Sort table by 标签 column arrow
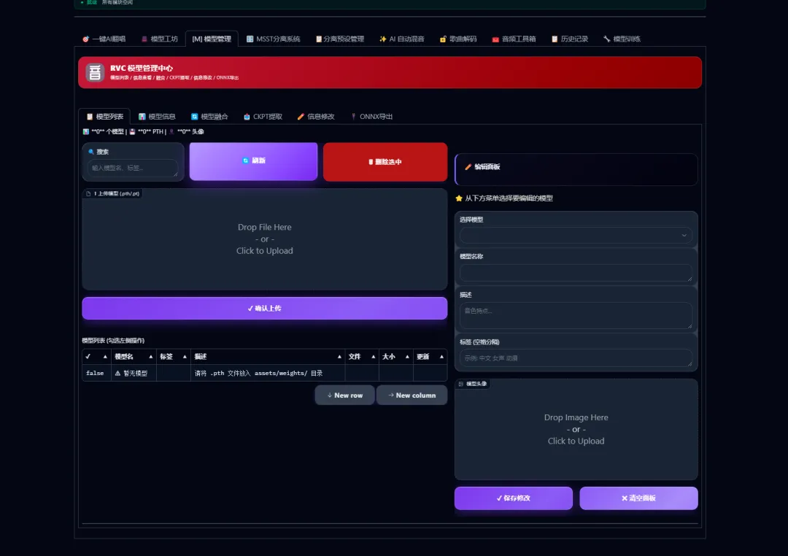The image size is (788, 556). tap(185, 357)
